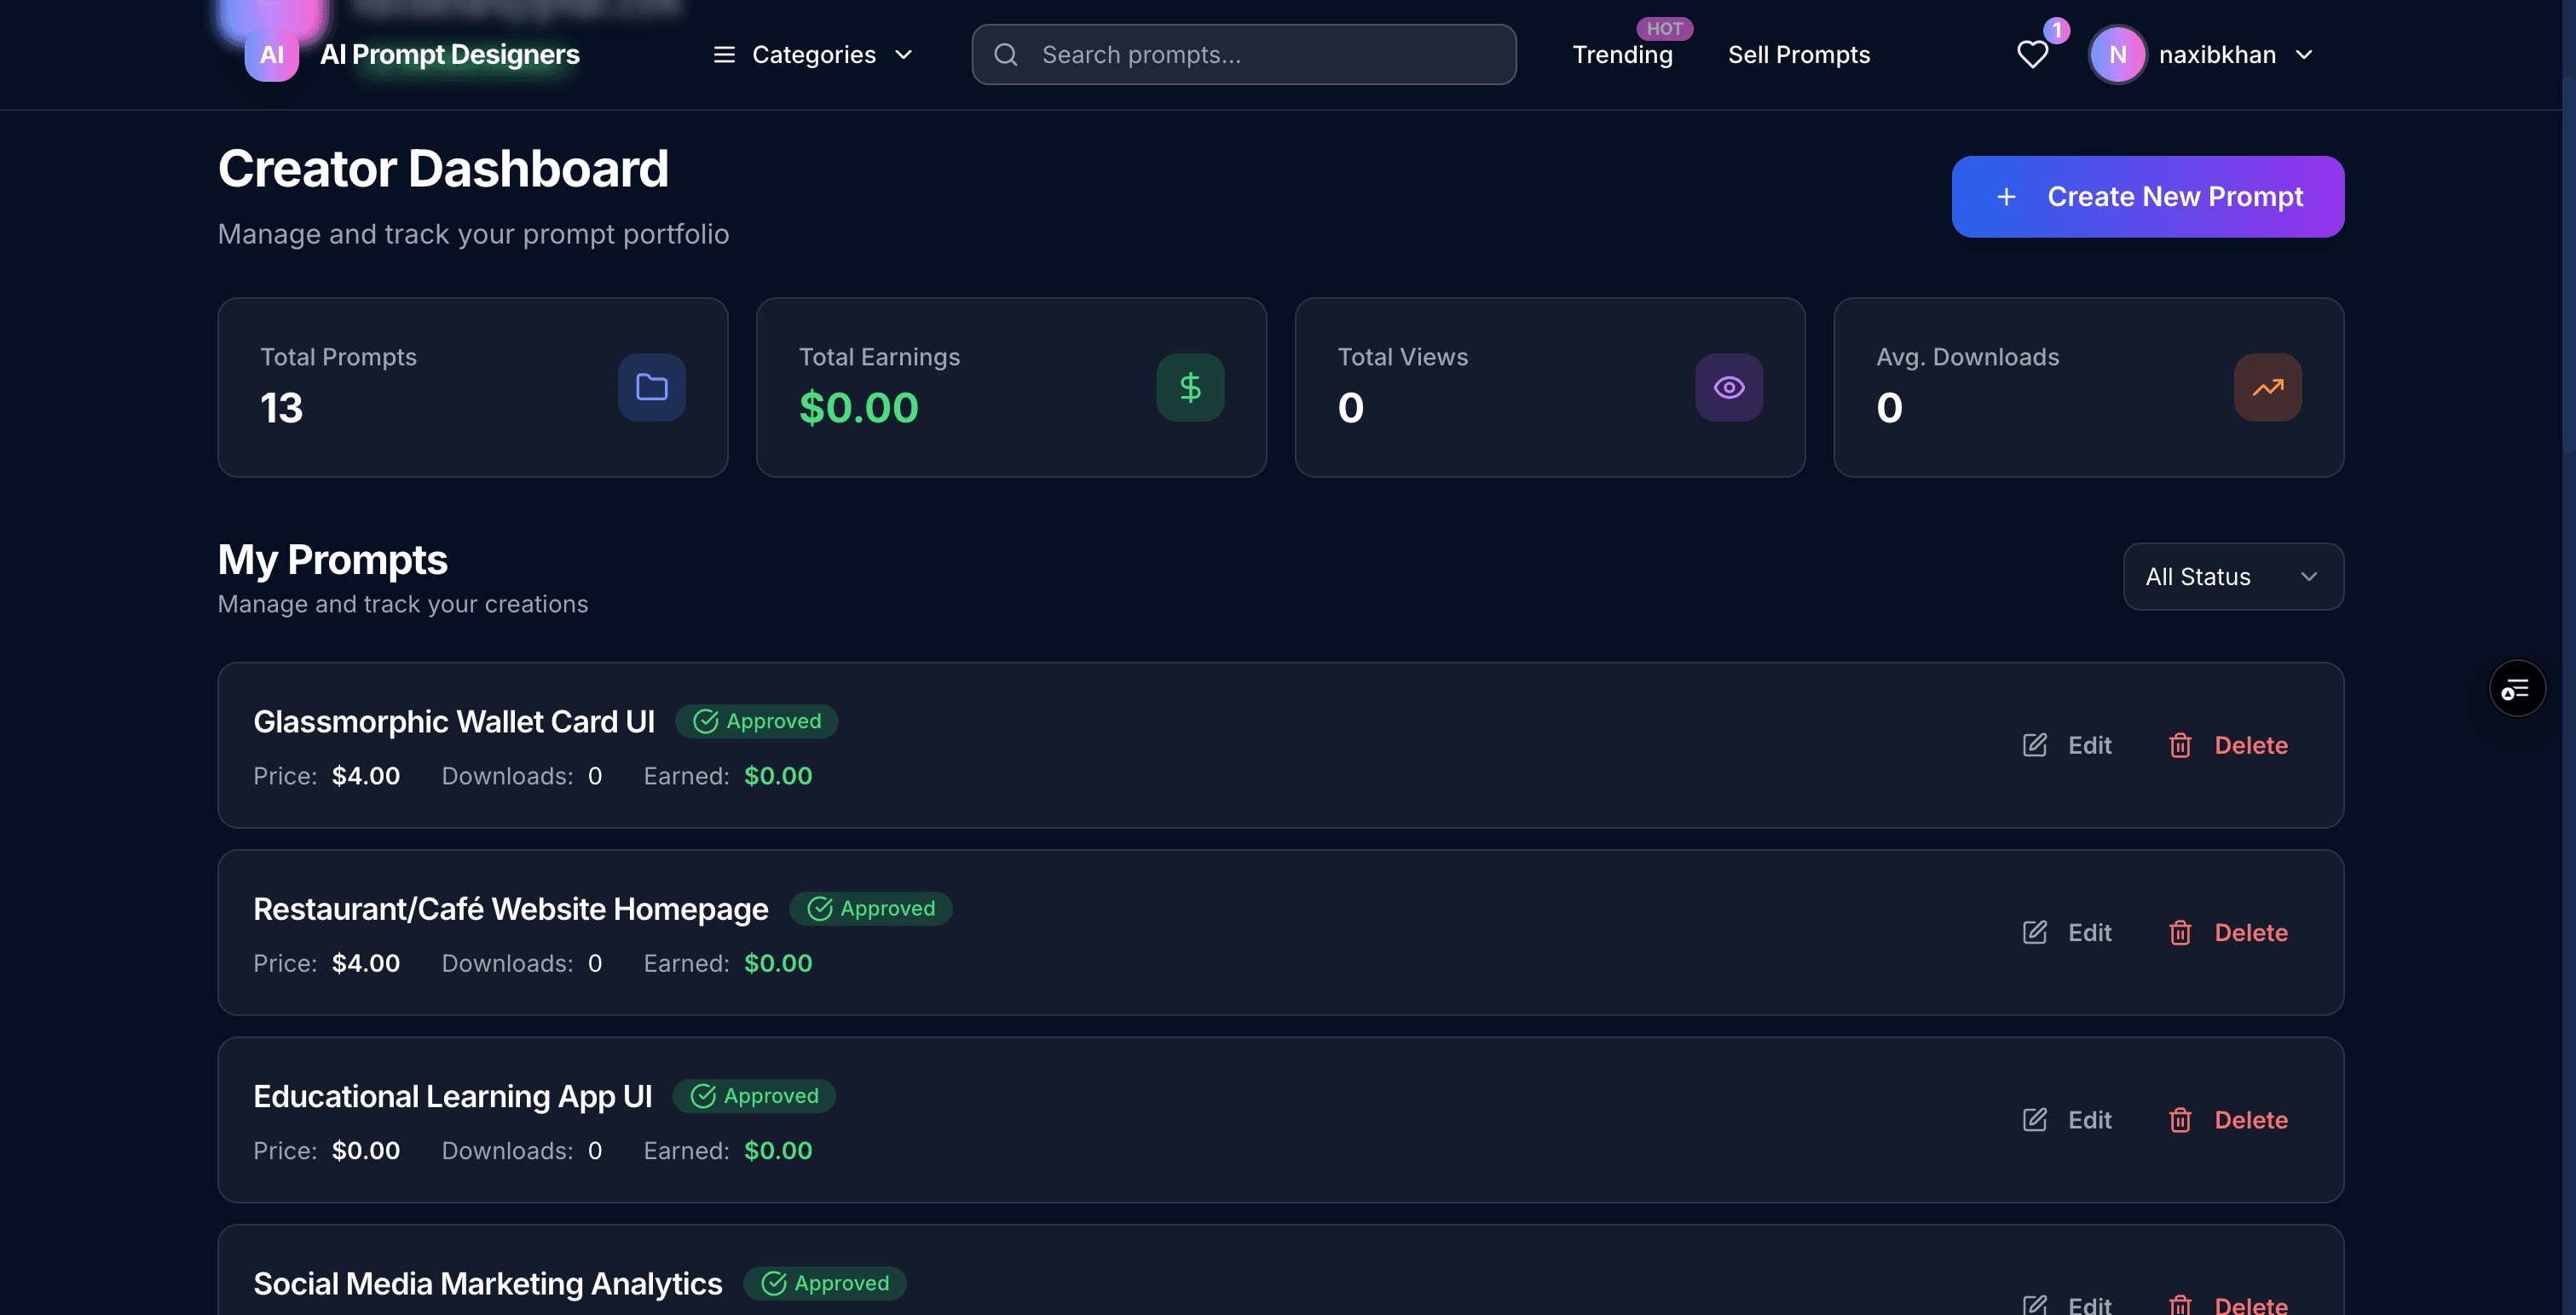Expand the naxibkhan account menu
Screen dimensions: 2576x1315
(2216, 55)
